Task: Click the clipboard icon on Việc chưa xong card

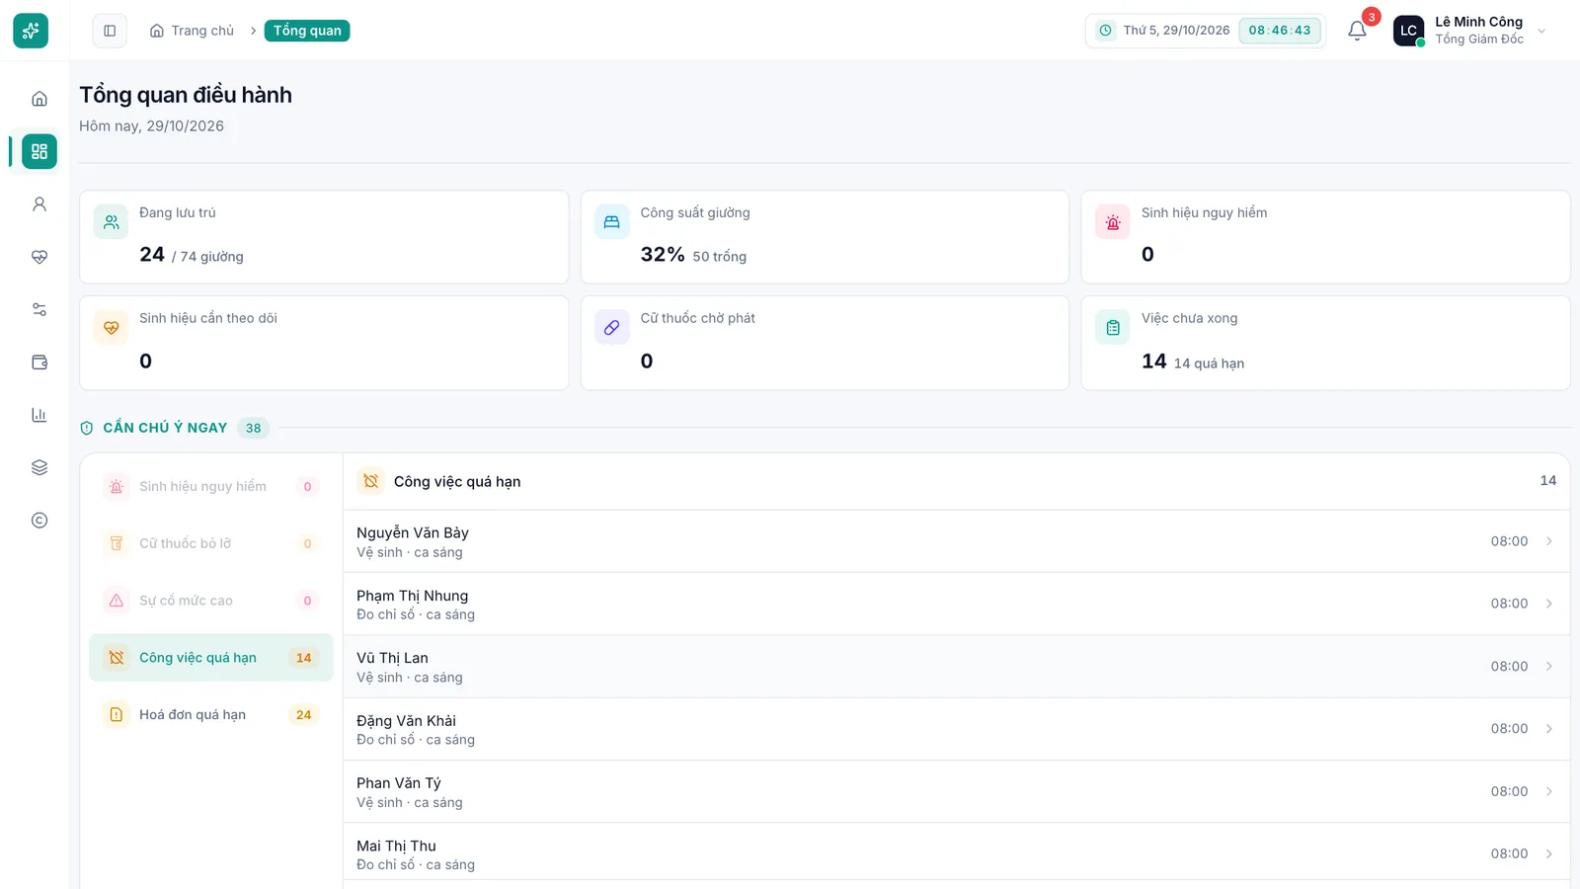Action: (x=1113, y=328)
